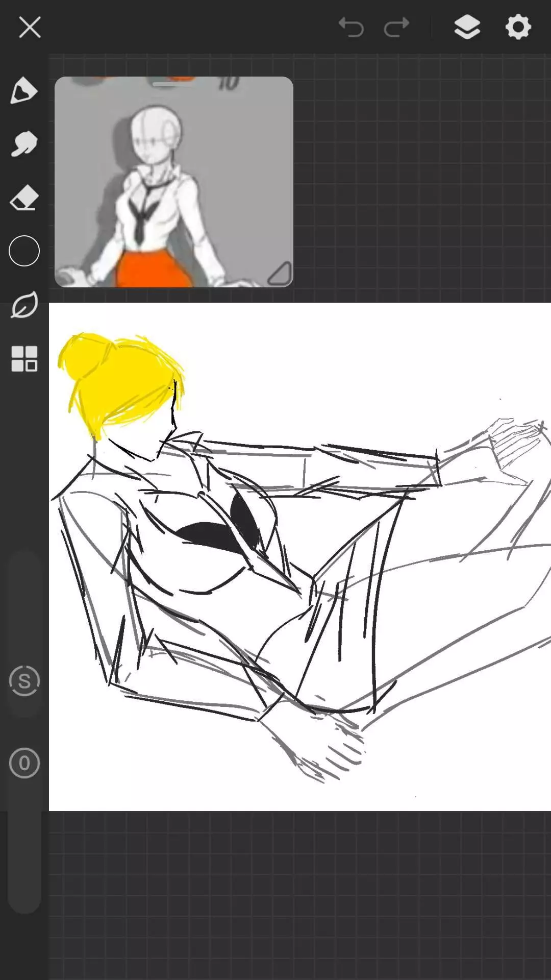Click the reference window top drag bar
This screenshot has width=551, height=980.
[x=172, y=84]
